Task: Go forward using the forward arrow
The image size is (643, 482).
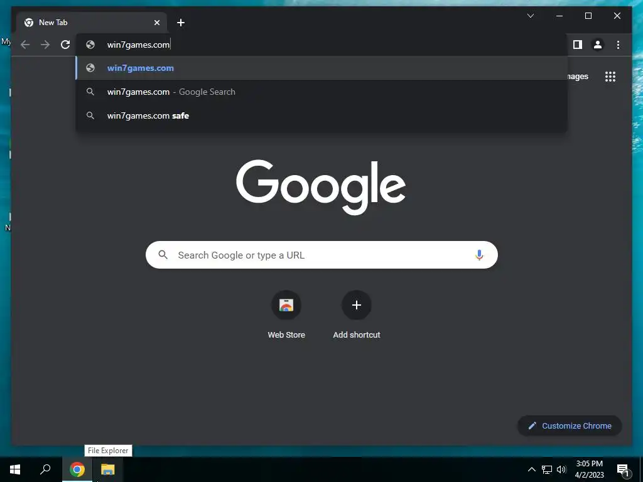Action: [45, 45]
